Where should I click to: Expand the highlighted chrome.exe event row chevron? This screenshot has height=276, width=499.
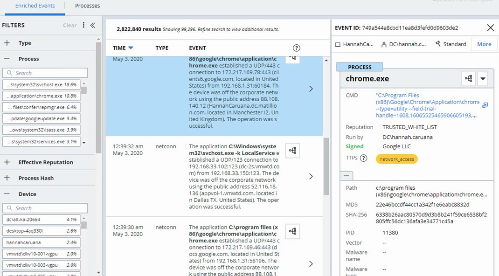coord(311,89)
